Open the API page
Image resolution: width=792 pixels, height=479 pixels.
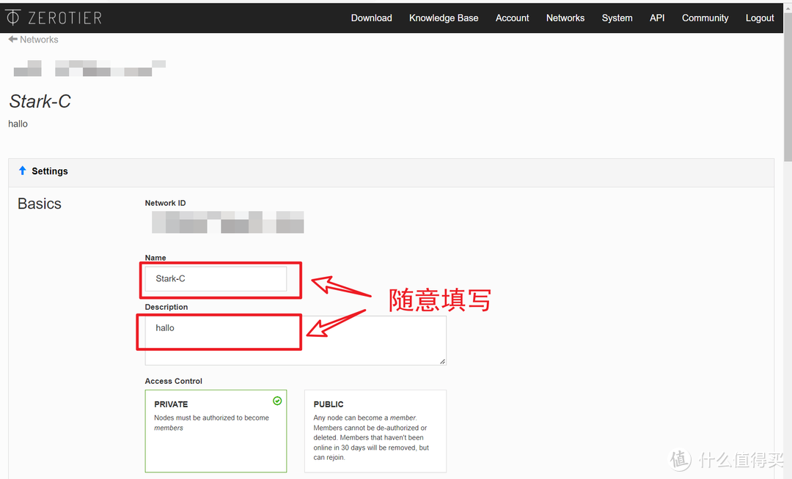tap(656, 18)
